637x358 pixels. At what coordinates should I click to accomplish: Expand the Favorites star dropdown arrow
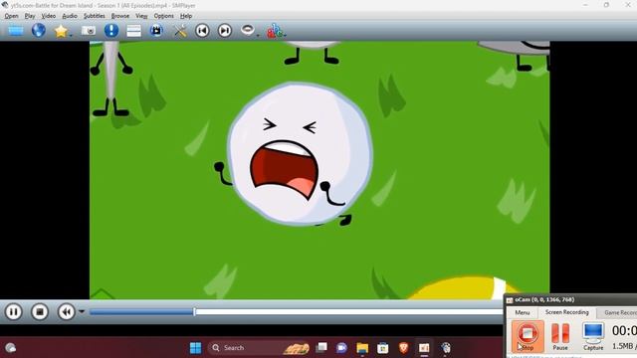(x=71, y=36)
